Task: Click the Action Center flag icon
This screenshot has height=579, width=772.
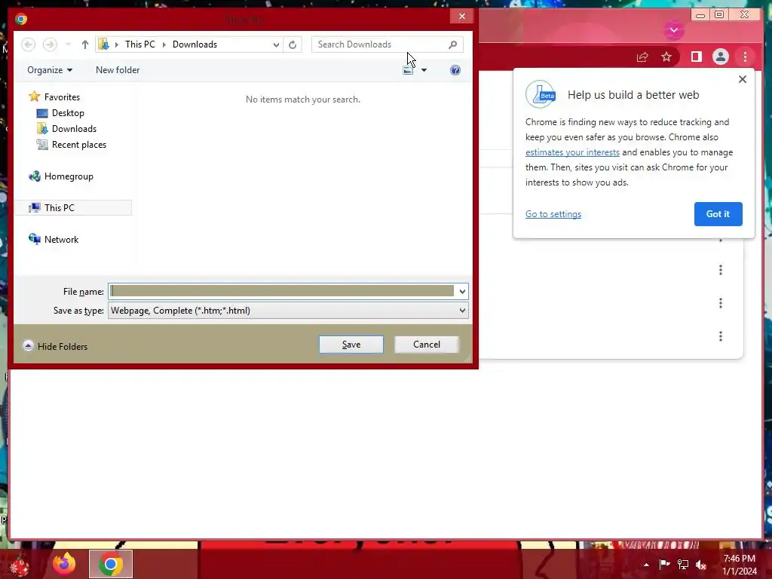Action: pyautogui.click(x=664, y=565)
